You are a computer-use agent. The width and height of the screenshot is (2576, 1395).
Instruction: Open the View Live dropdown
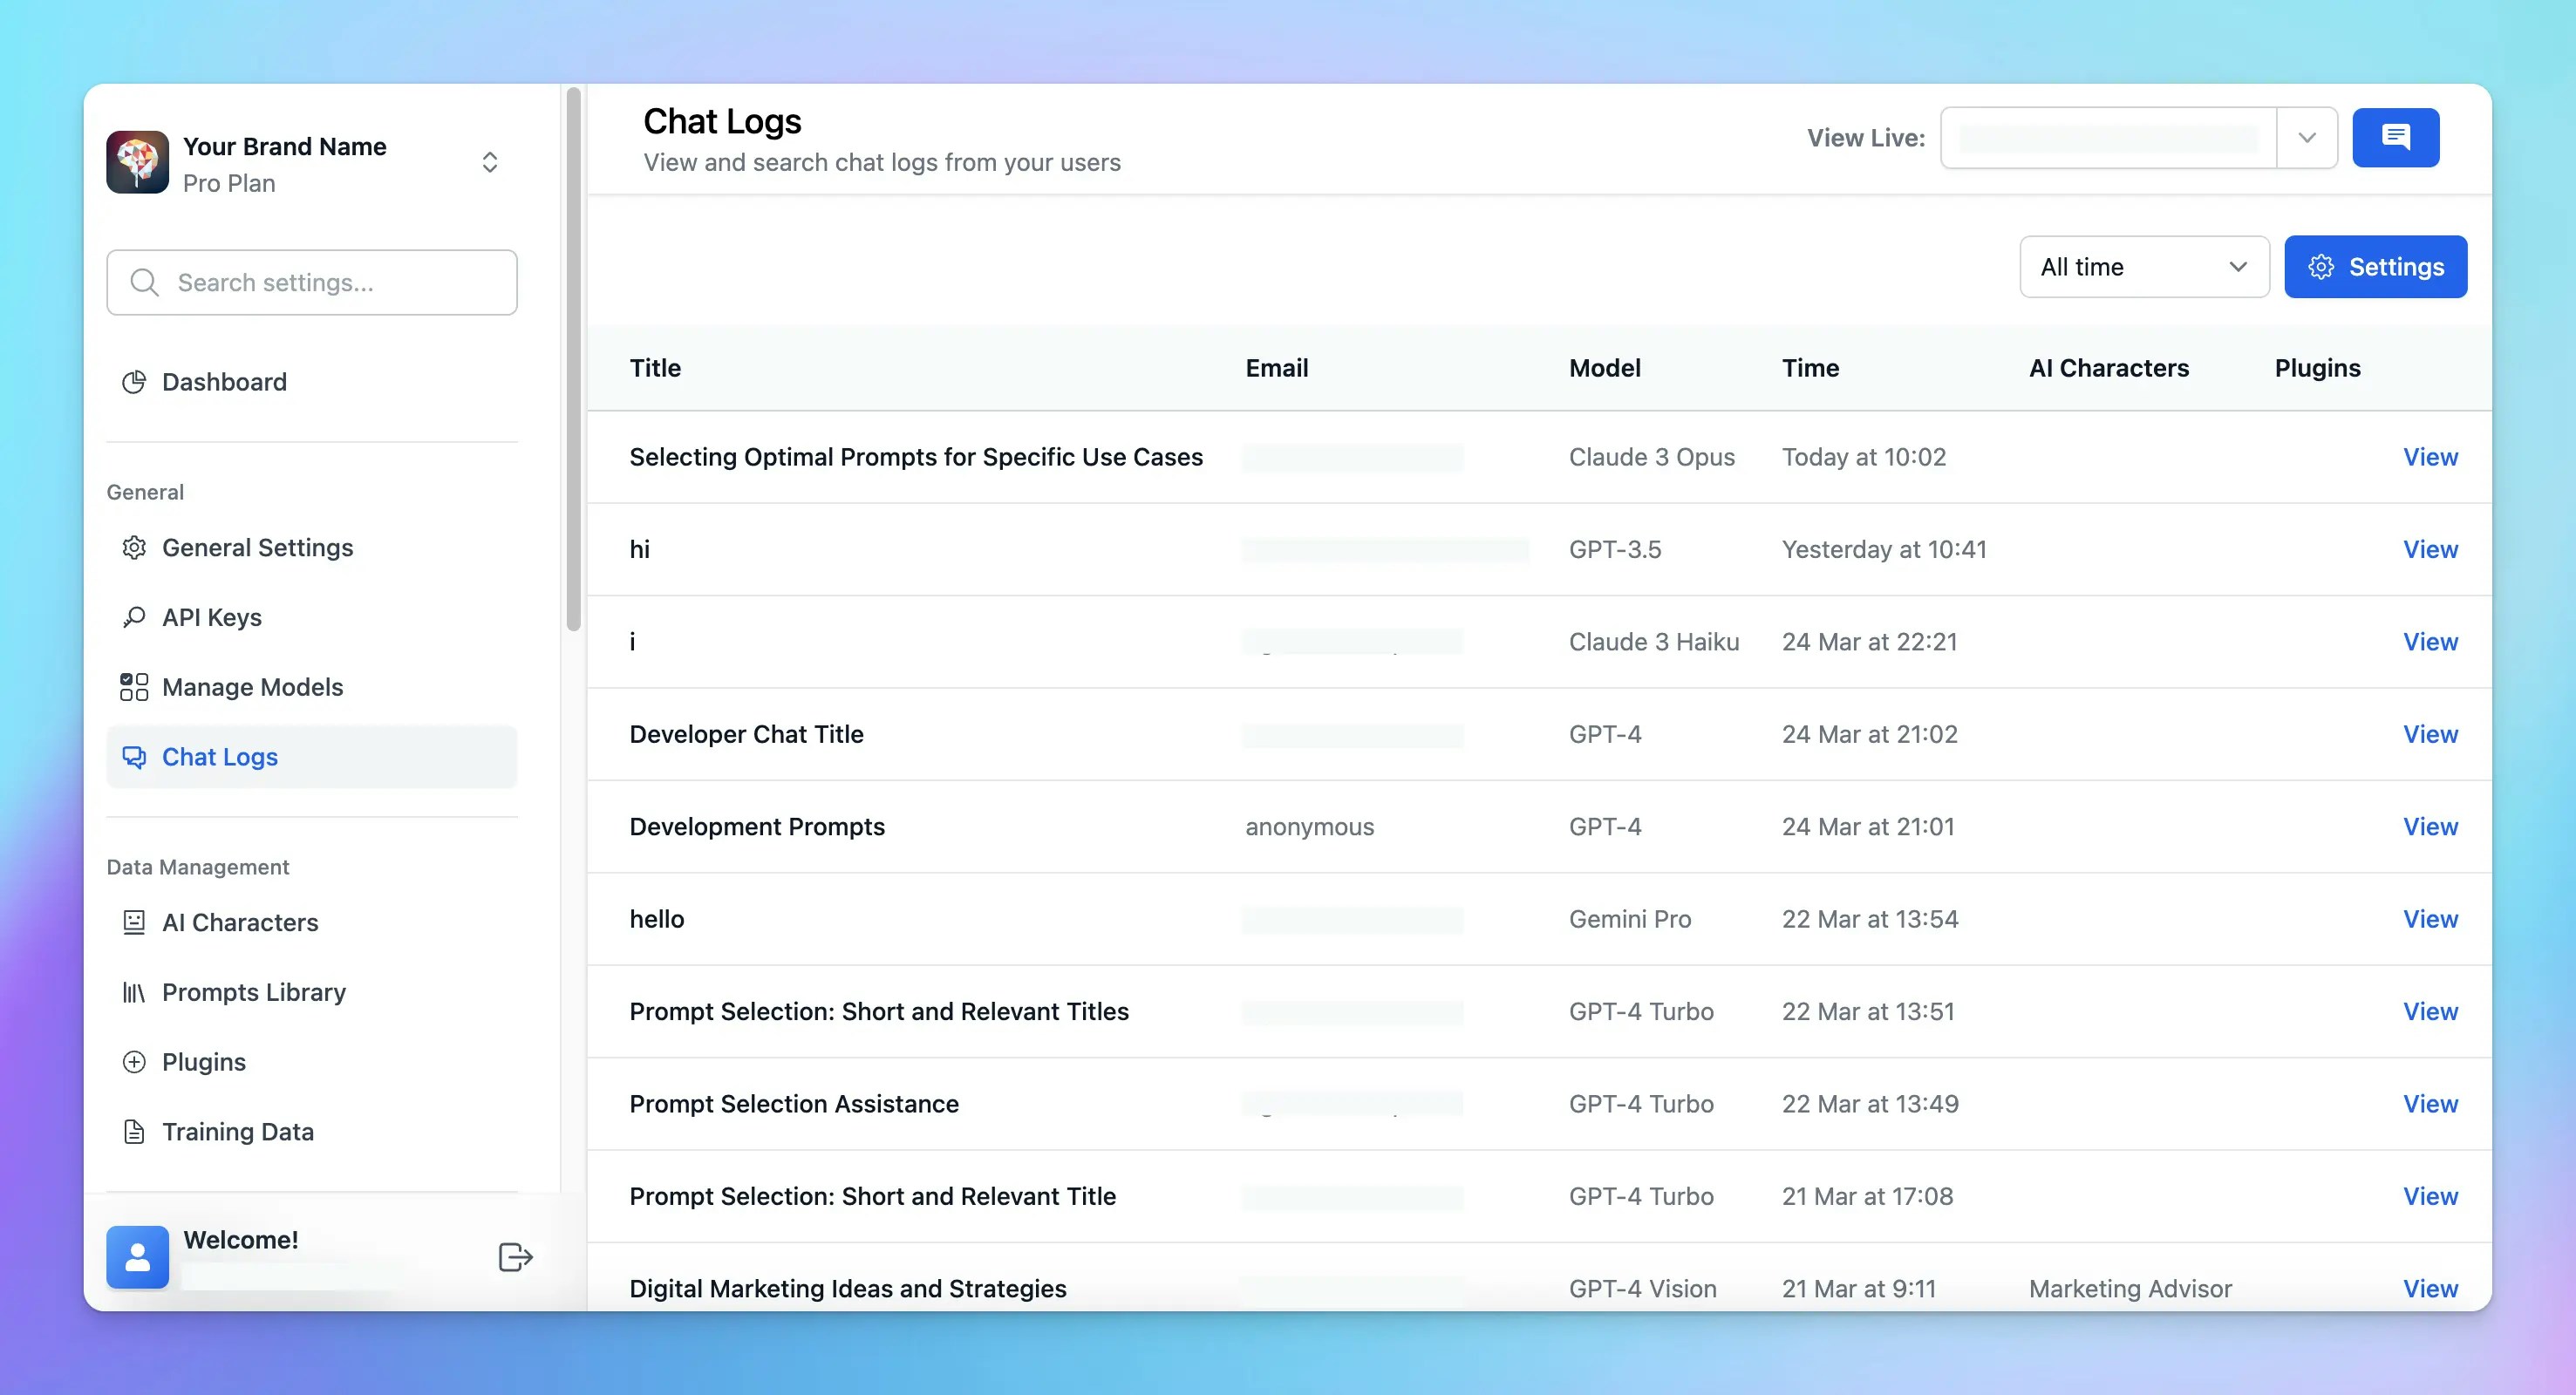[x=2138, y=138]
